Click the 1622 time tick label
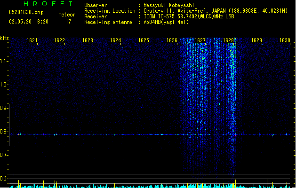 point(59,40)
